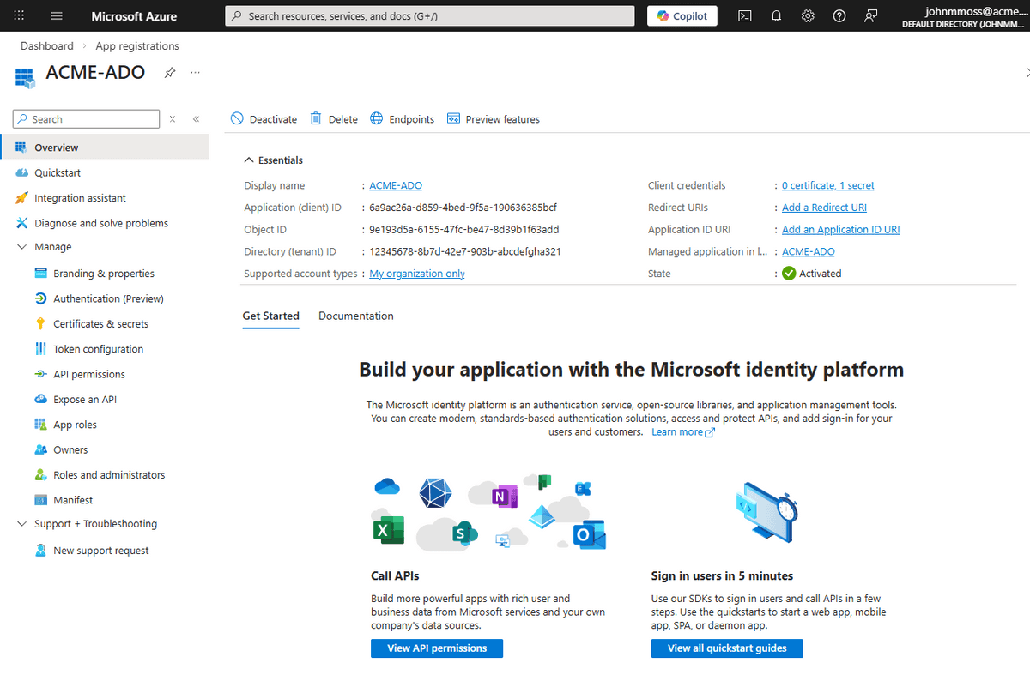This screenshot has height=699, width=1030.
Task: Open the 0 certificate, 1 secret link
Action: click(827, 184)
